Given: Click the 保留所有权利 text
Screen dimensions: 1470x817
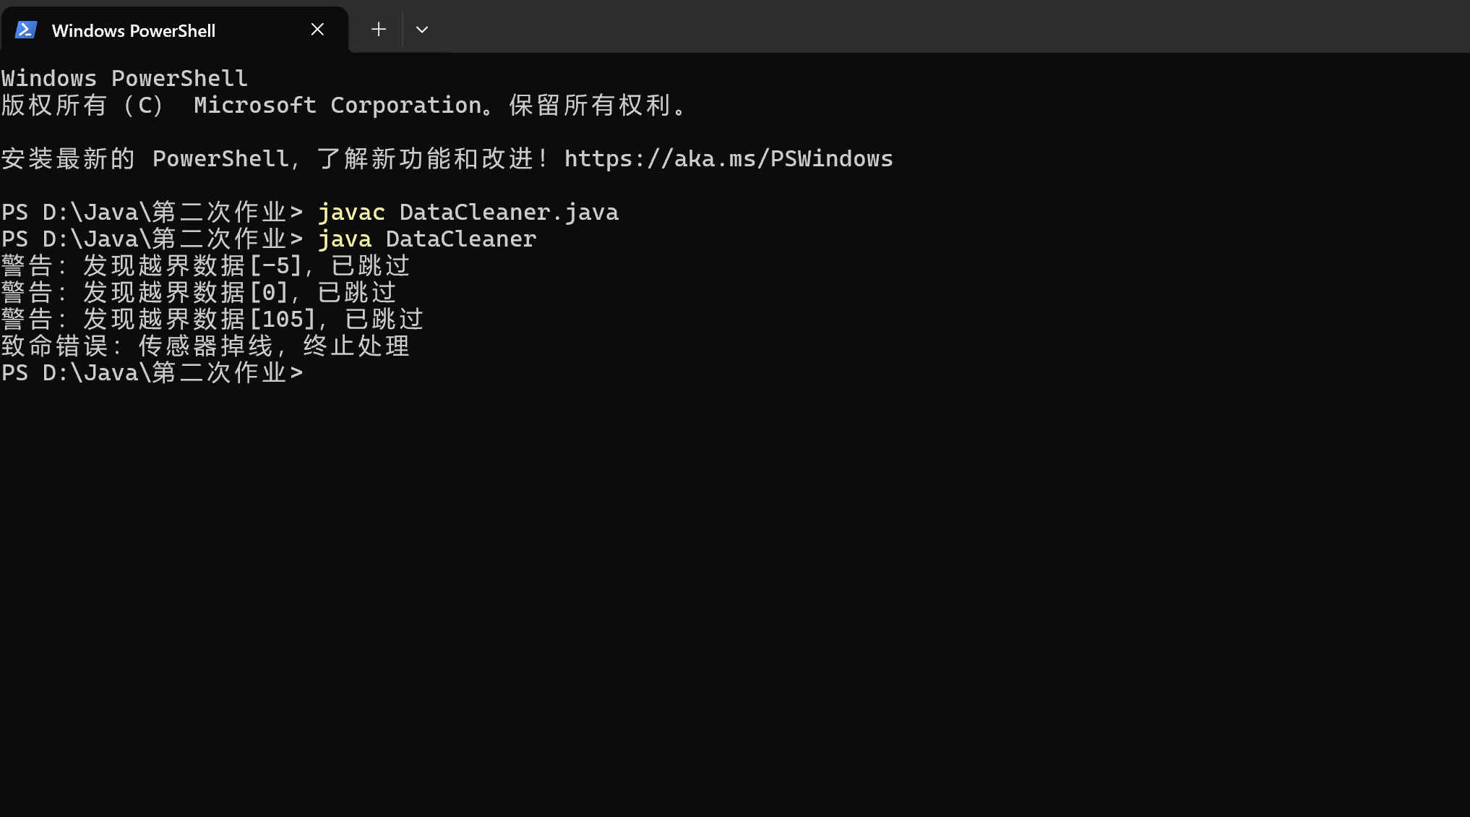Looking at the screenshot, I should tap(591, 106).
